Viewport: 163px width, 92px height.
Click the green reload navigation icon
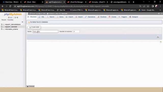click(17, 17)
